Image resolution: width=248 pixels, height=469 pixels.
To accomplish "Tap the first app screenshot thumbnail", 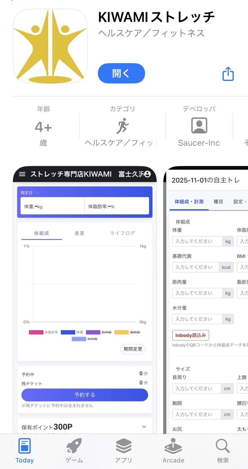I will click(85, 300).
